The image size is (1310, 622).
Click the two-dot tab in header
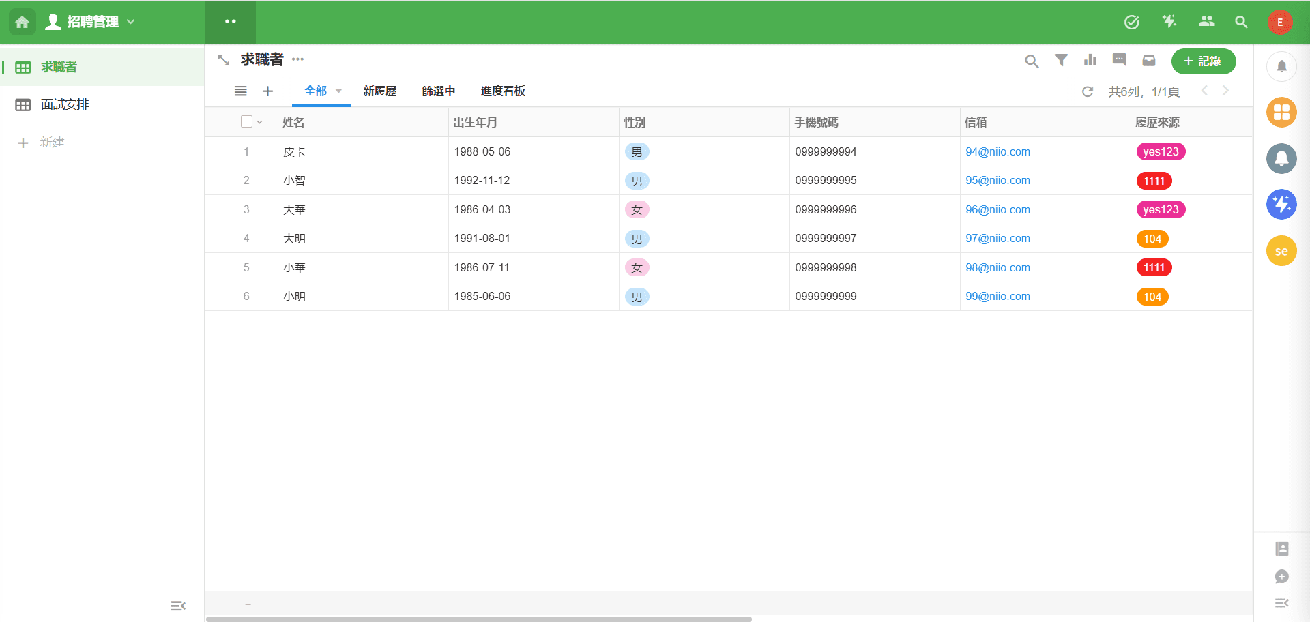click(x=231, y=22)
